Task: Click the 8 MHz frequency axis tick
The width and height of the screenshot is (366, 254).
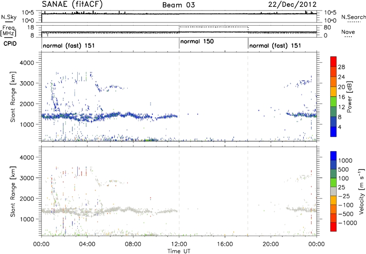Action: click(32, 35)
